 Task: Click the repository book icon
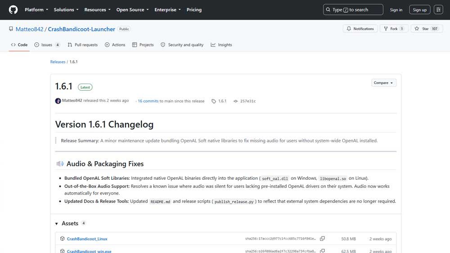11,29
